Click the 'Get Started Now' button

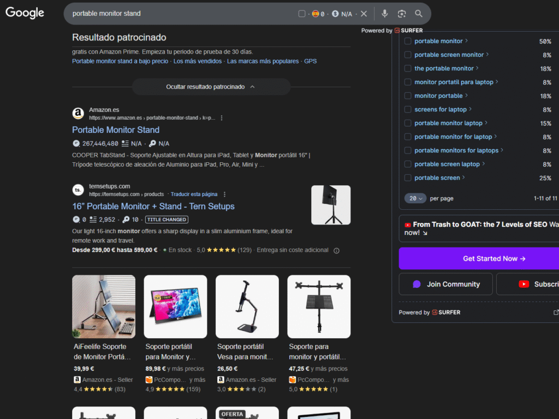[x=478, y=258]
